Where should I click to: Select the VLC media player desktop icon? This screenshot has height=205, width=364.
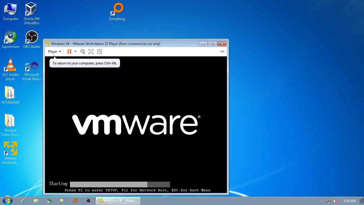pos(10,69)
